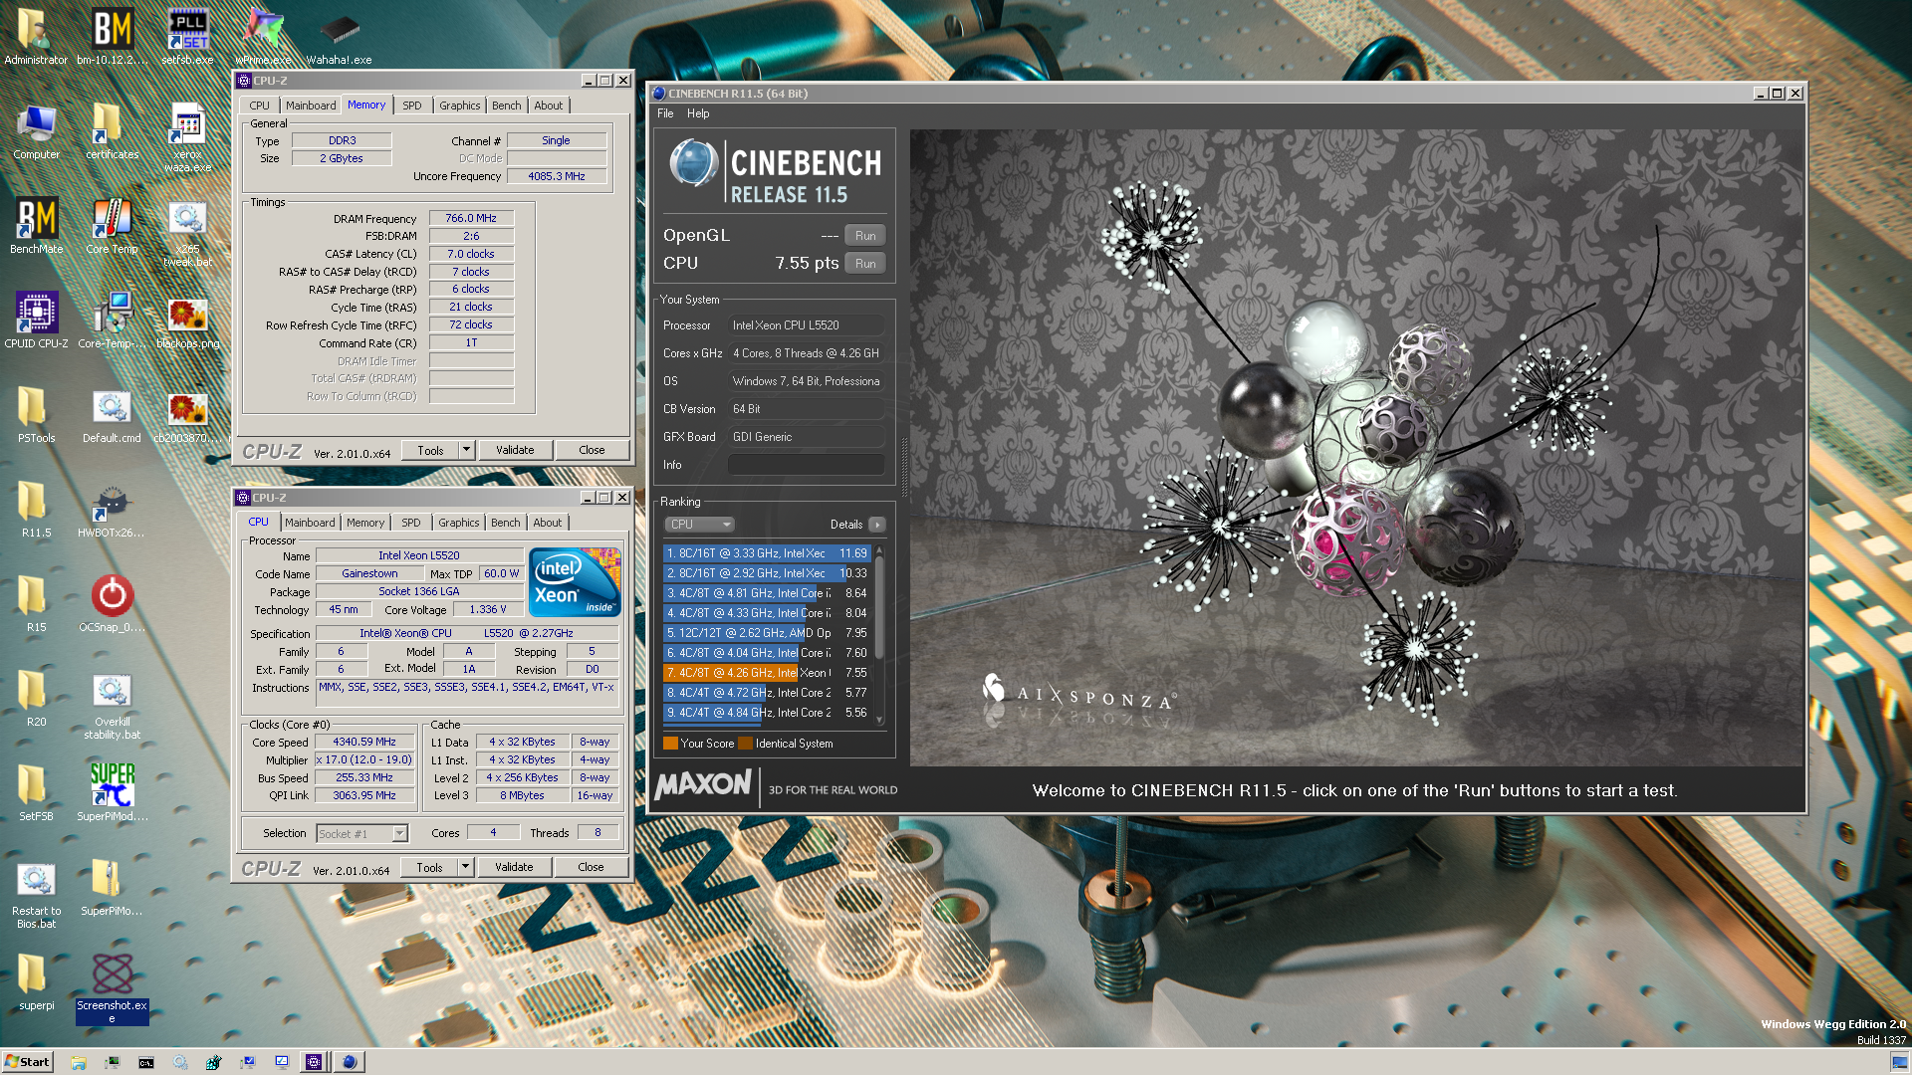Open the Mainboard tab in the top (Memory) CPU-Z window

[311, 106]
